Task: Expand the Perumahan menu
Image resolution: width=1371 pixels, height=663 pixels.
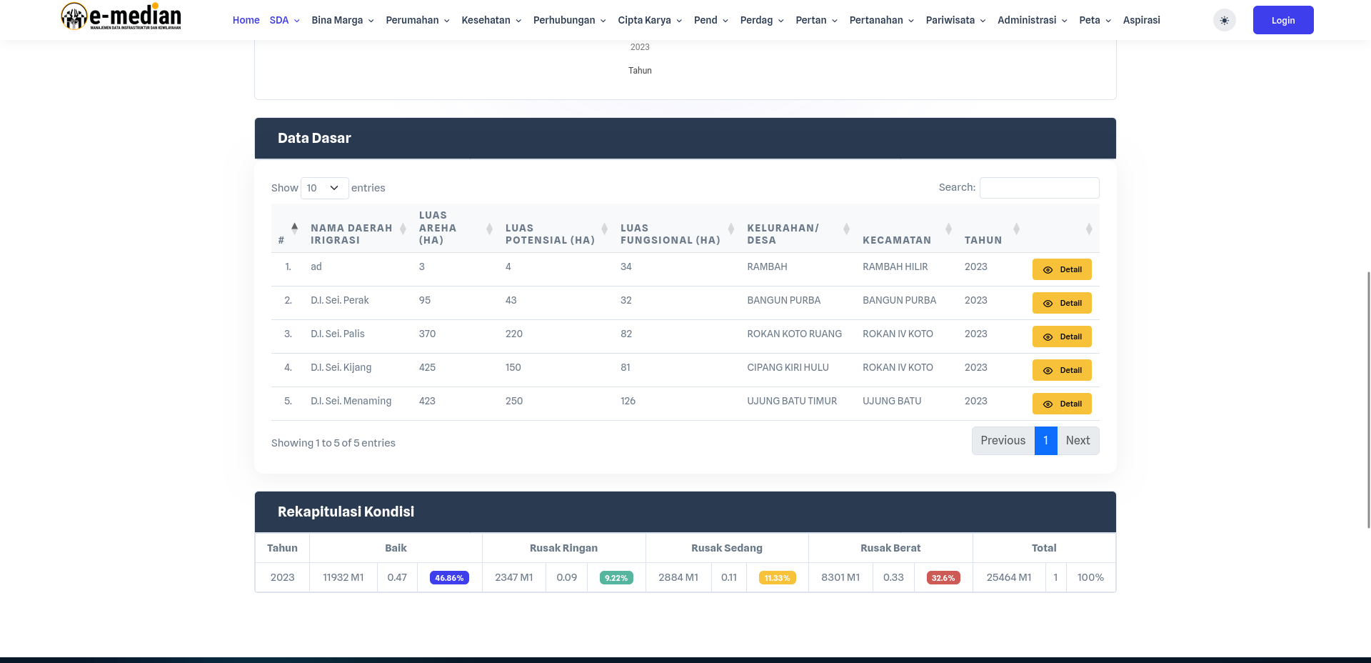Action: [x=418, y=20]
